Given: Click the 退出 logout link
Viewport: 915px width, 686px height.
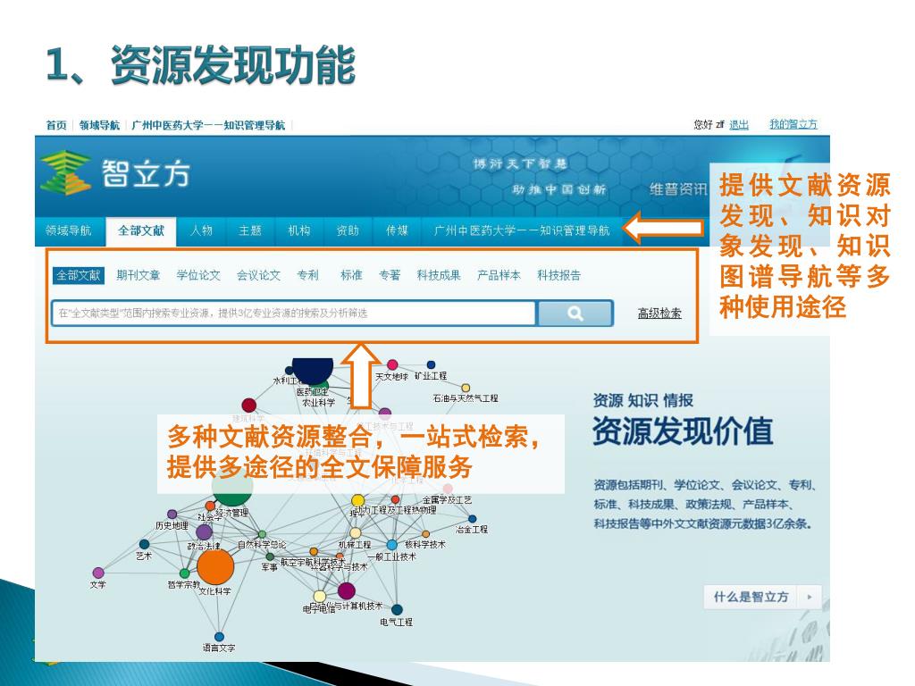Looking at the screenshot, I should 739,124.
